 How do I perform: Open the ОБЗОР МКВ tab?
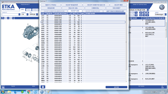118,5
